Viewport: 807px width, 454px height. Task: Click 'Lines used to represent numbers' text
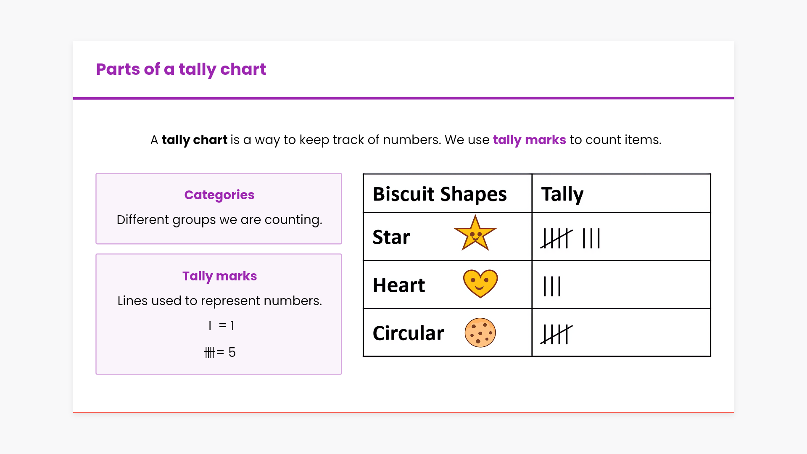[219, 301]
